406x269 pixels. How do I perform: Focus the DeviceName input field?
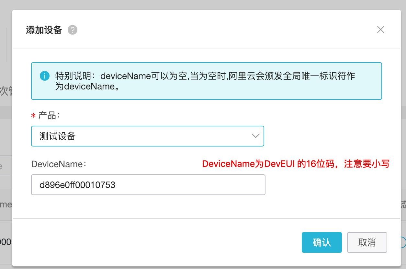[148, 184]
